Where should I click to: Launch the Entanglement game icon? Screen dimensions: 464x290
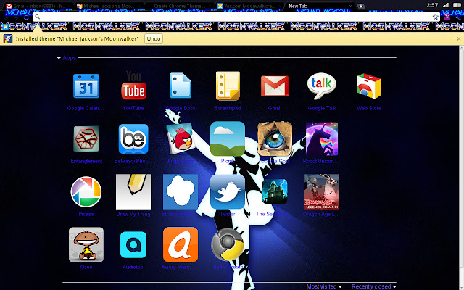86,138
